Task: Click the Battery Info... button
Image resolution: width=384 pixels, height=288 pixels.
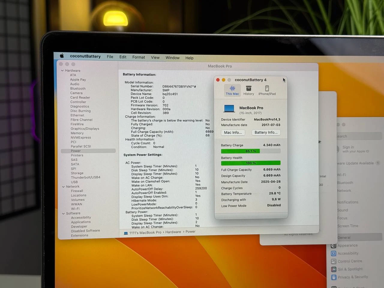Action: pos(266,133)
